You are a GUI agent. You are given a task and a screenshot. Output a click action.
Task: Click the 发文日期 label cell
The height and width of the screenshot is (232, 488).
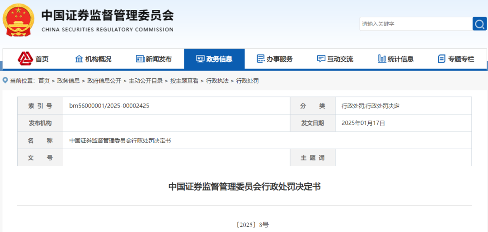(313, 123)
